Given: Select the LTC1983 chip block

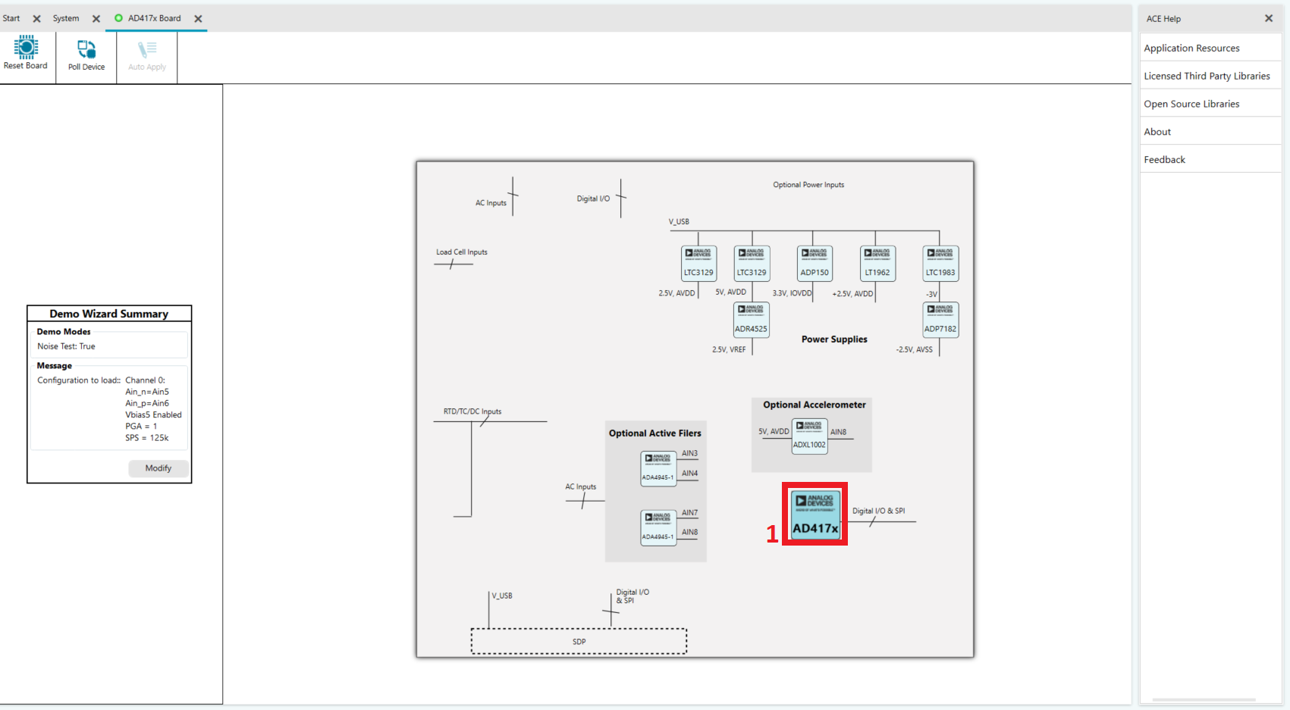Looking at the screenshot, I should click(x=940, y=264).
